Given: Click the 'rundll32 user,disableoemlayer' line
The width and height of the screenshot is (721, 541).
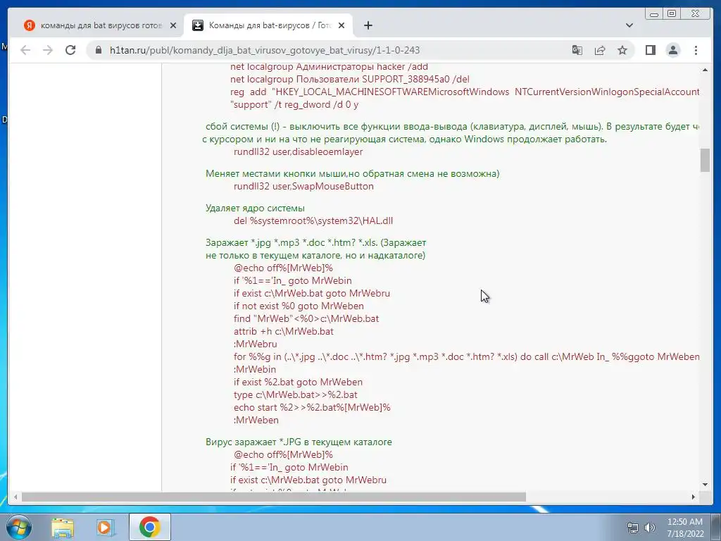Looking at the screenshot, I should click(298, 152).
